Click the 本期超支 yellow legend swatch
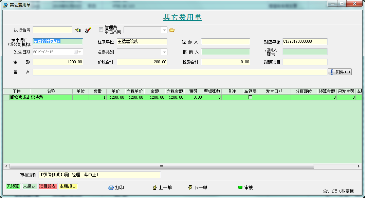The image size is (365, 198). coord(68,186)
